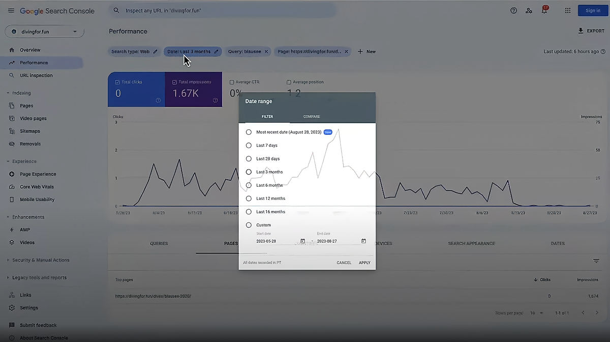Click the start date calendar icon
Screen dimensions: 610x342
click(x=303, y=241)
